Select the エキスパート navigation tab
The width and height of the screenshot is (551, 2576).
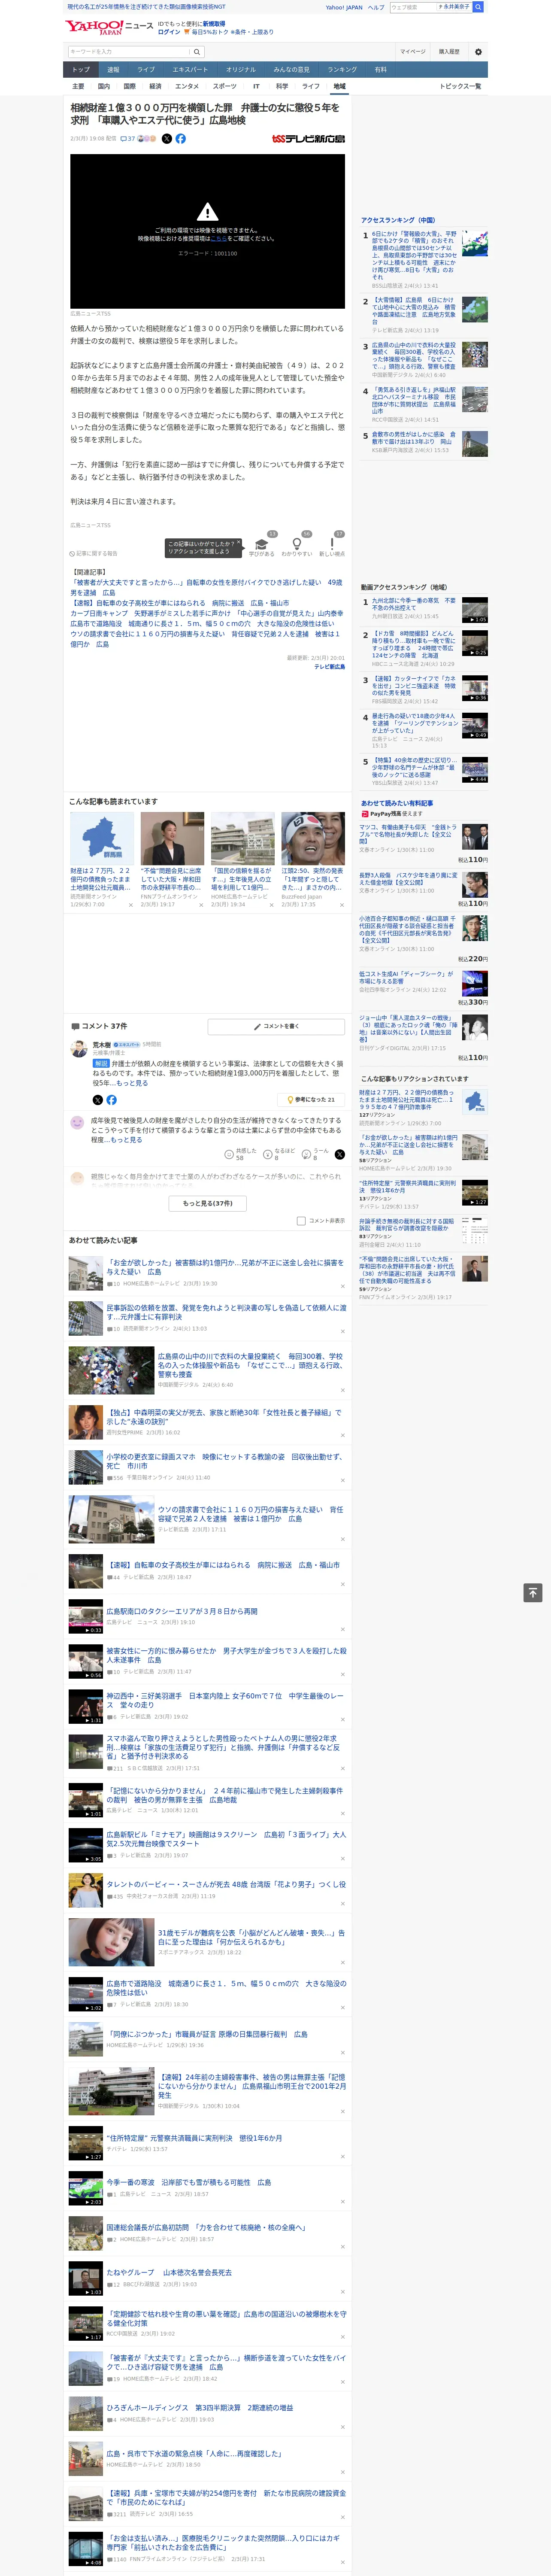[x=190, y=69]
